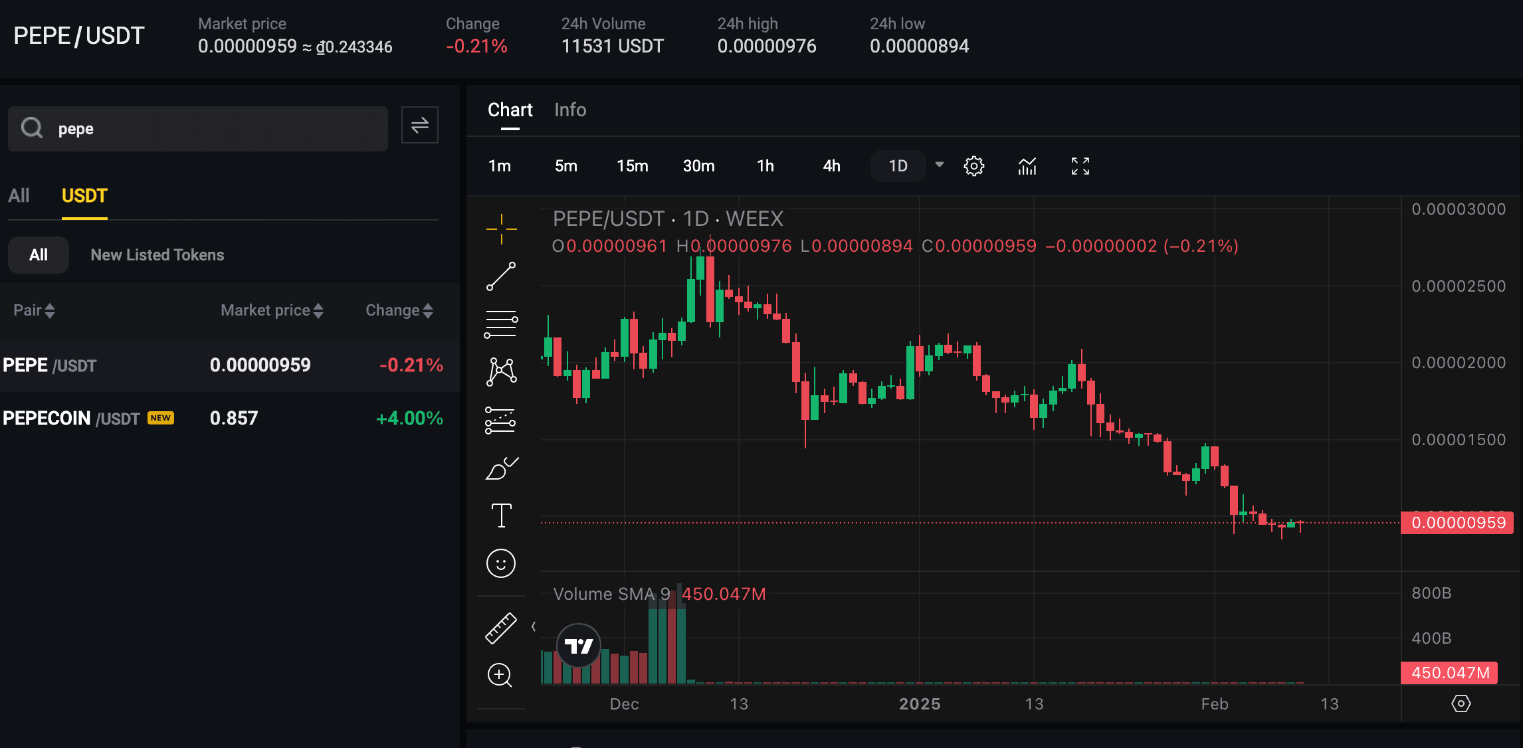The width and height of the screenshot is (1523, 748).
Task: Switch to the All markets tab
Action: tap(19, 196)
